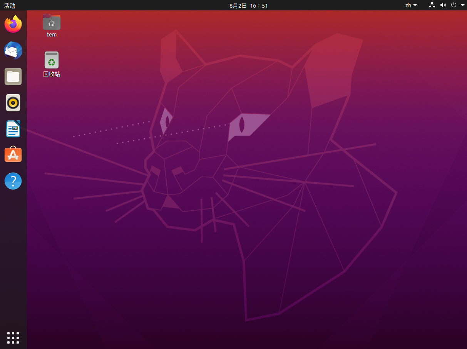Open Ubuntu Software store
Image resolution: width=467 pixels, height=349 pixels.
(x=13, y=155)
